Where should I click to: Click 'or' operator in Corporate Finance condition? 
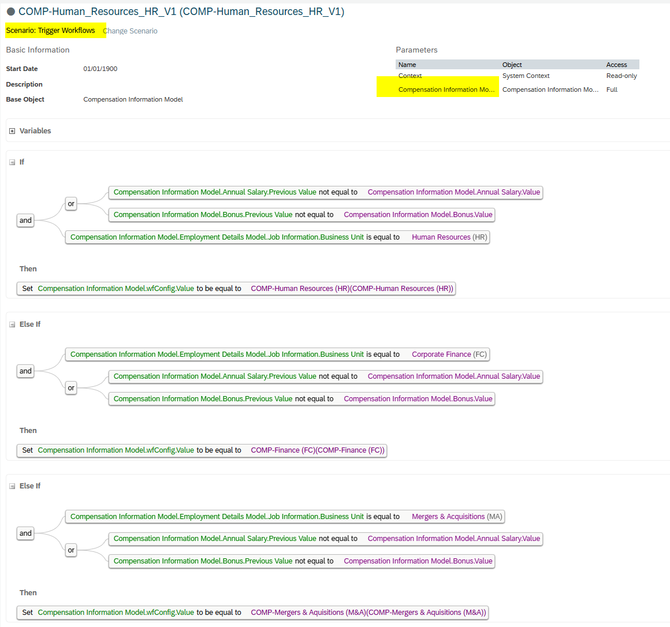click(x=71, y=388)
